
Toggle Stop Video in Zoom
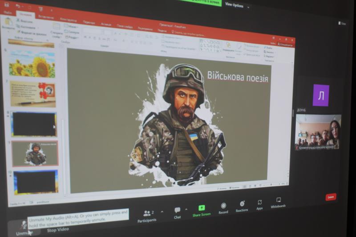click(x=58, y=230)
